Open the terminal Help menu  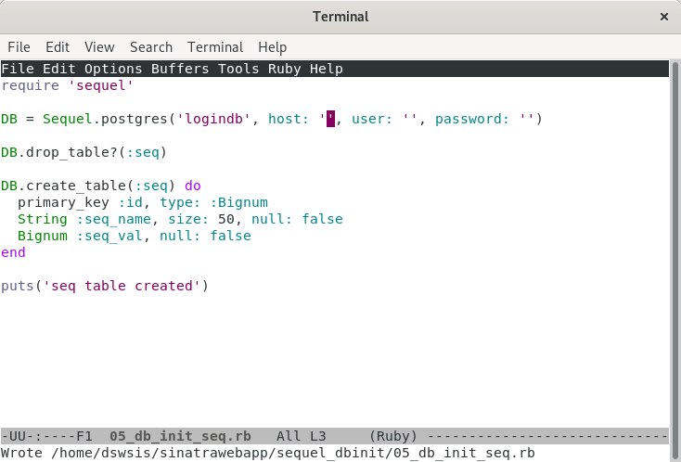pyautogui.click(x=272, y=47)
